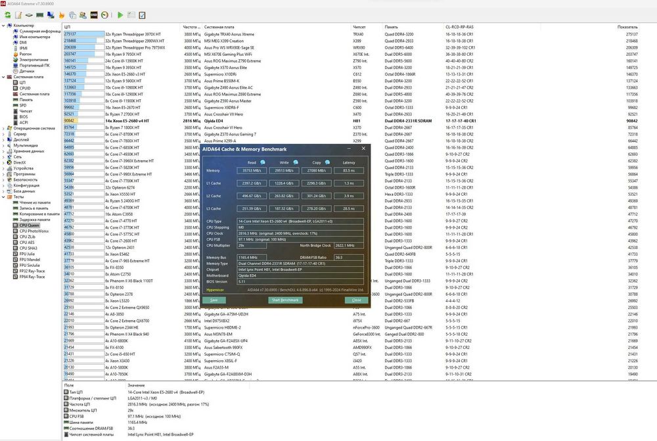Viewport: 657px width, 441px height.
Task: Open the Report notepad toolbar icon
Action: 18,15
